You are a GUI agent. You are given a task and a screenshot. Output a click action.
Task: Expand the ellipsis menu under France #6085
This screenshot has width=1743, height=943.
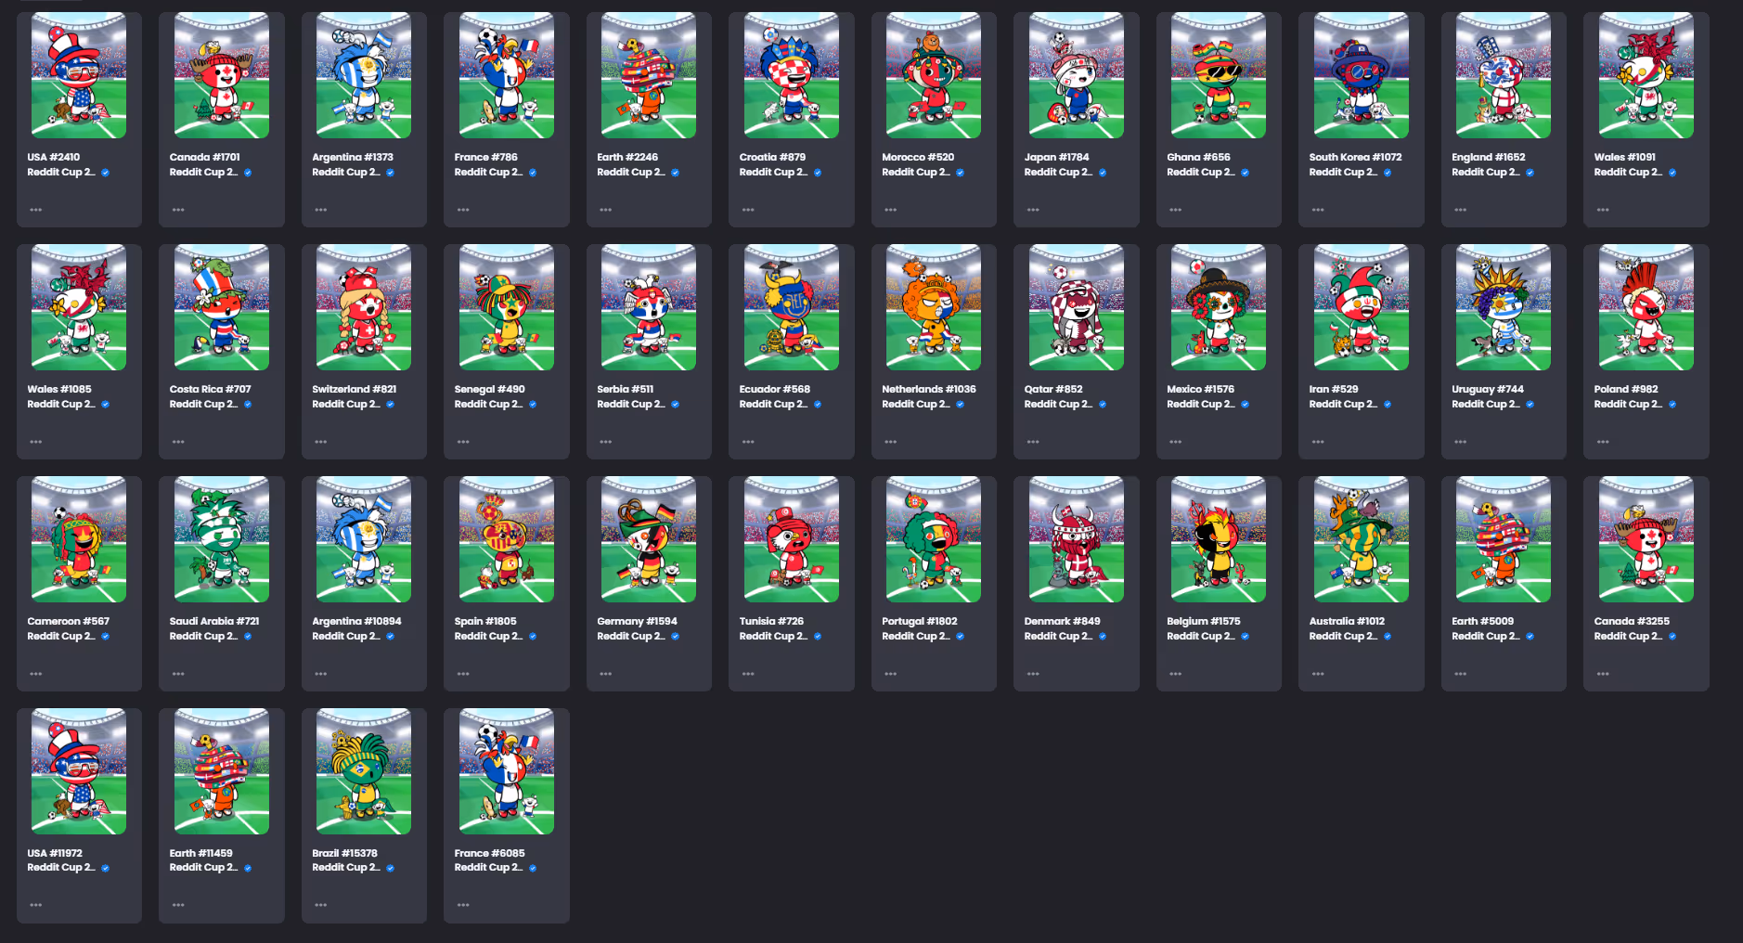(463, 905)
